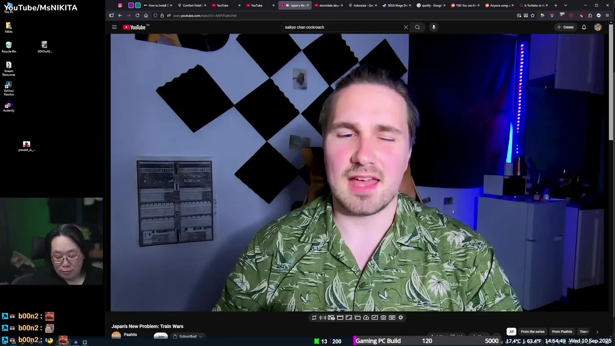Switch to the 'Indonesia - Google' tab
This screenshot has height=346, width=615.
click(363, 5)
